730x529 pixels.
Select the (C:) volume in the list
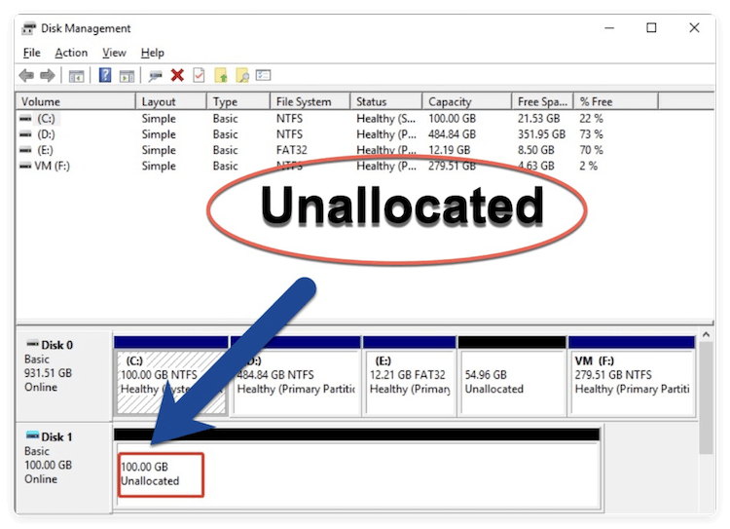pos(46,119)
